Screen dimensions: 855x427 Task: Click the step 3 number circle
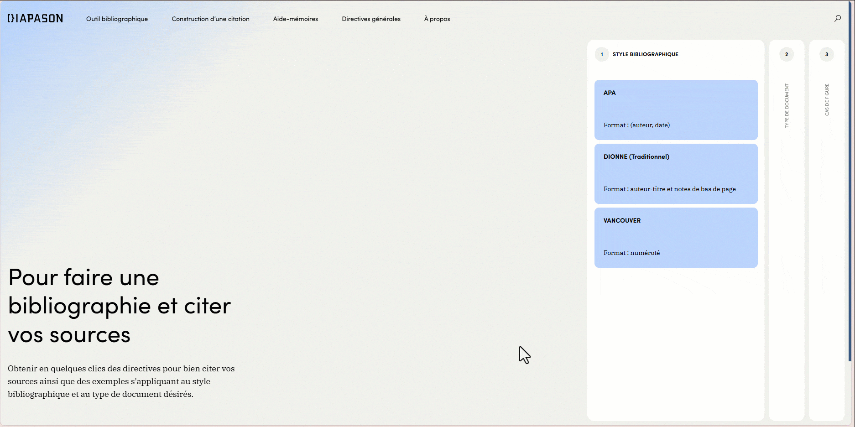(826, 54)
